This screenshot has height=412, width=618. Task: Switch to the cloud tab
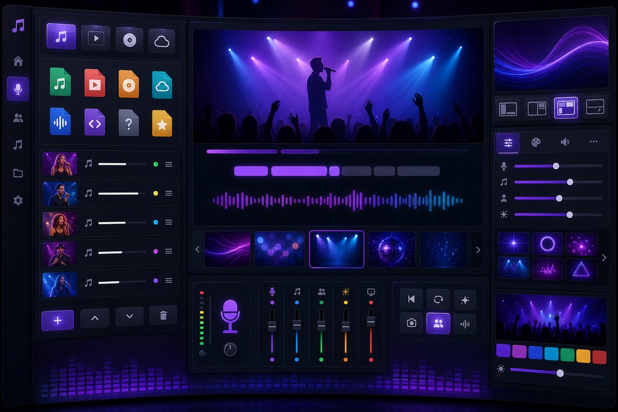(162, 41)
